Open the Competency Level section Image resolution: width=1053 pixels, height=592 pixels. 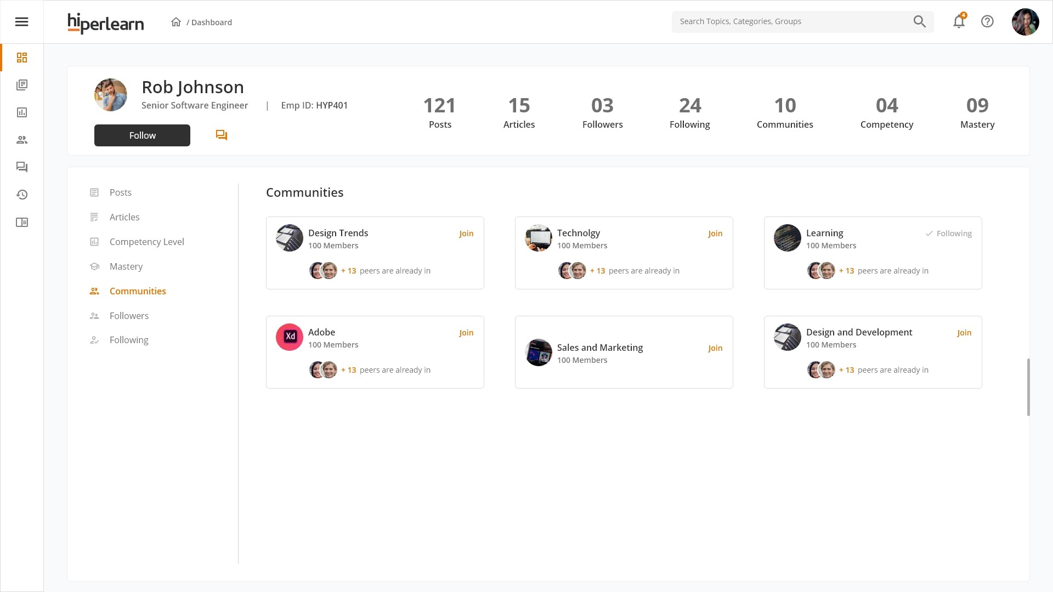point(146,242)
